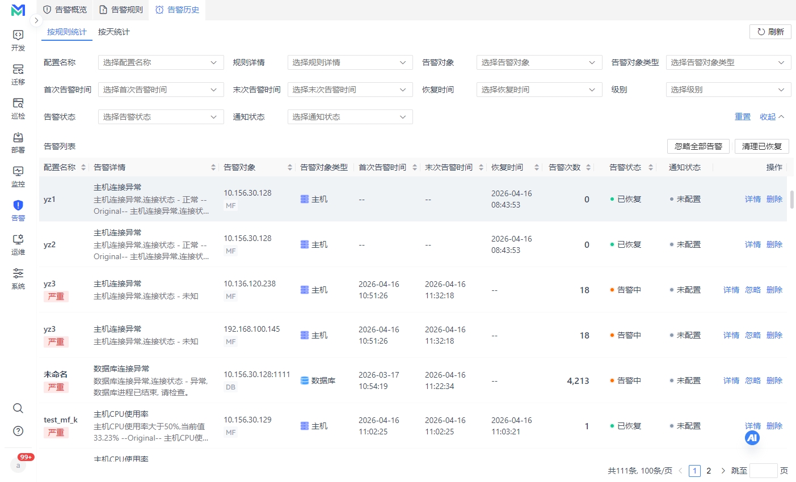The image size is (796, 482).
Task: Open the 选择首次告警时间 dropdown
Action: [x=161, y=90]
